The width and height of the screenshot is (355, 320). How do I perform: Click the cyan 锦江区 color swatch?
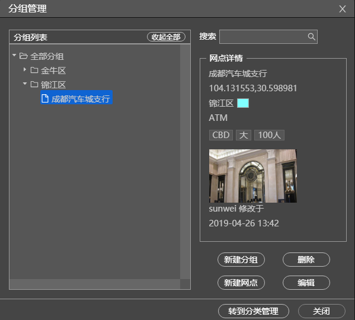tap(243, 103)
